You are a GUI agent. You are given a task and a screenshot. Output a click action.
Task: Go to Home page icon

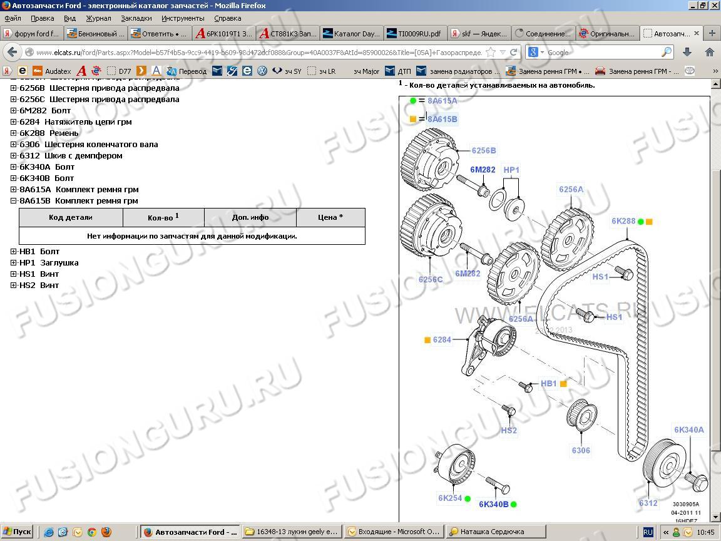(710, 52)
